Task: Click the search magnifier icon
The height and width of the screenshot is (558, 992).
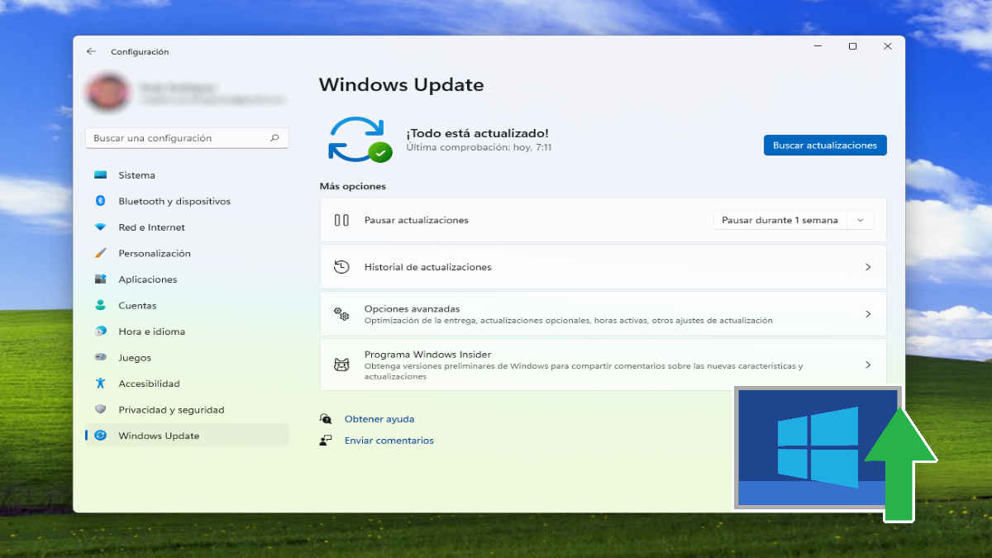Action: 275,138
